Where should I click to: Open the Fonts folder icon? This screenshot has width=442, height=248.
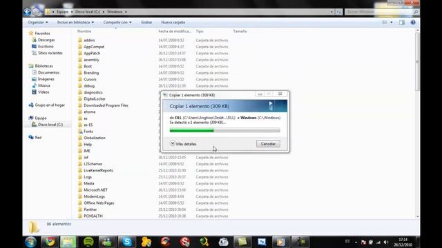80,132
